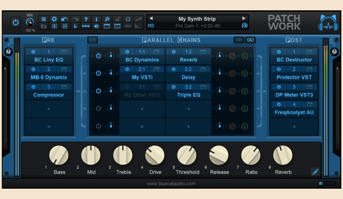Click the square window icon in top toolbar
The width and height of the screenshot is (343, 199).
coord(128,19)
